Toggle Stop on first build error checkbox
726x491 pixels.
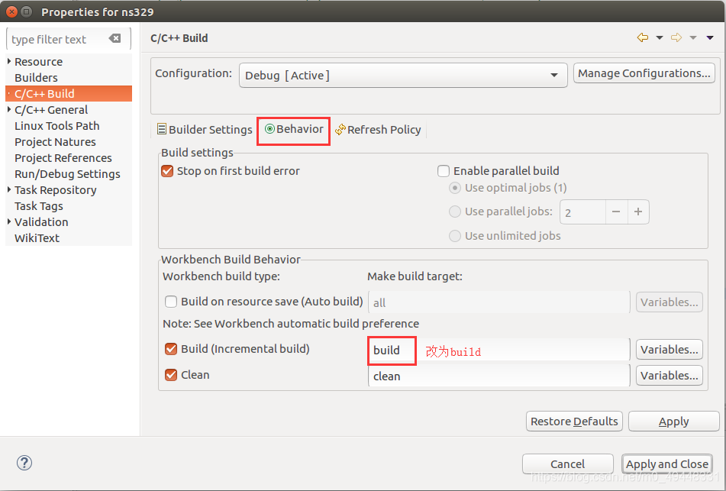pos(167,171)
